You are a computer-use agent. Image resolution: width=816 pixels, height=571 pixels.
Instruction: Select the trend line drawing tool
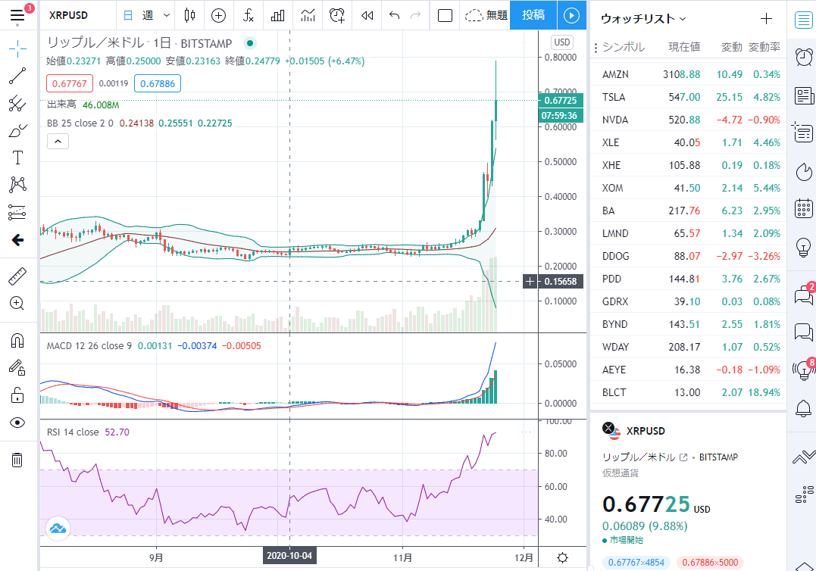17,76
